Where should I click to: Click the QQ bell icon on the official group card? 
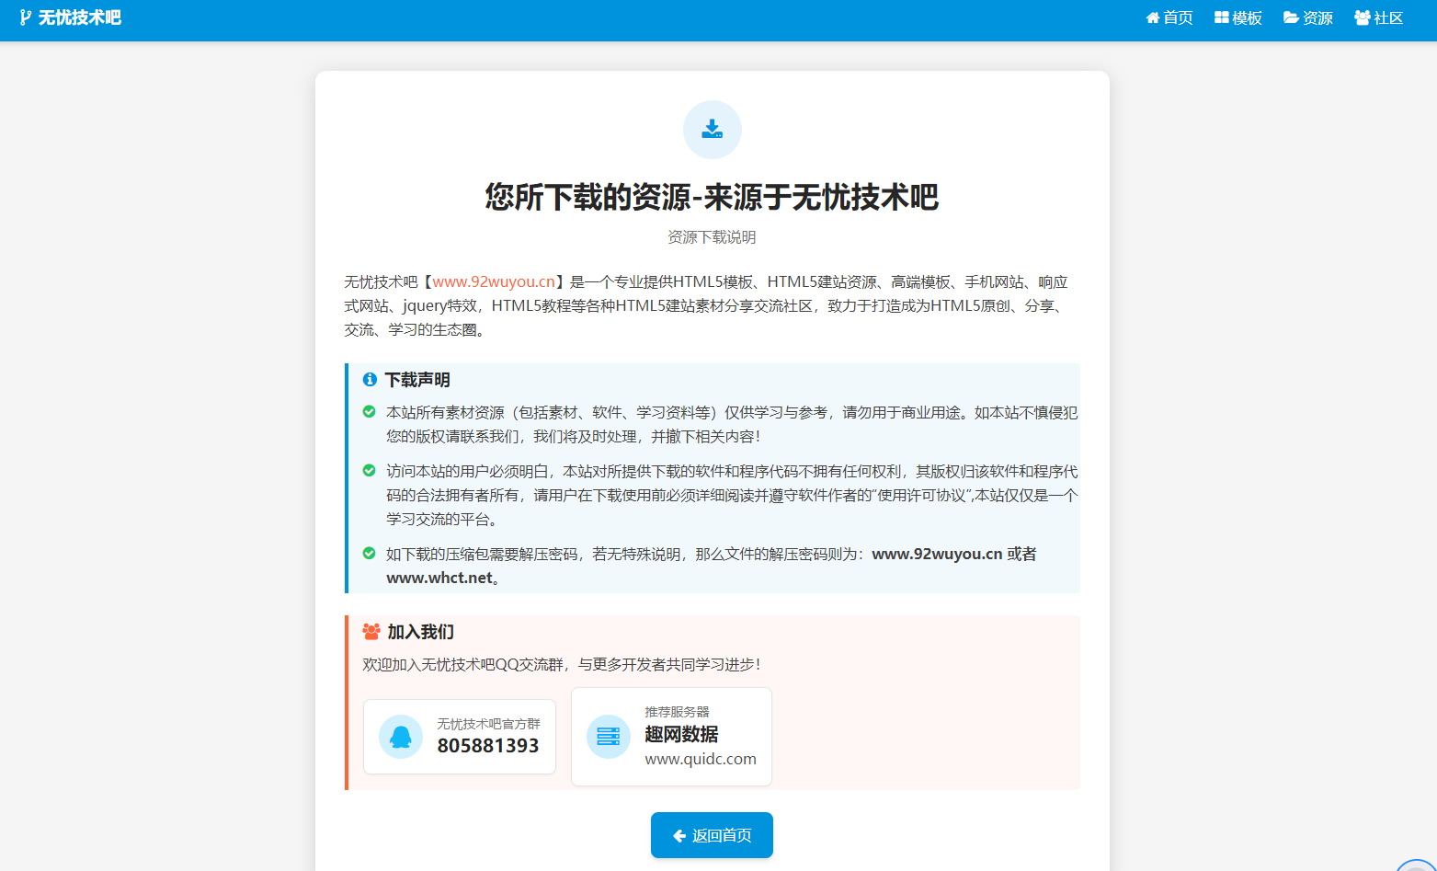coord(400,737)
